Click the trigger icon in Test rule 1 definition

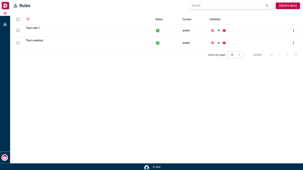coord(212,30)
